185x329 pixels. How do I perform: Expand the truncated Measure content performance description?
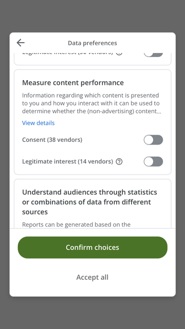coord(91,103)
